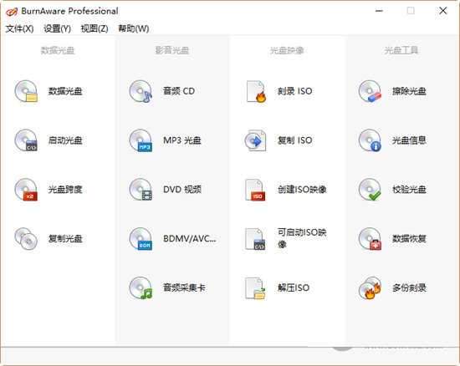Open the 复制 ISO arrow icon

tap(256, 140)
